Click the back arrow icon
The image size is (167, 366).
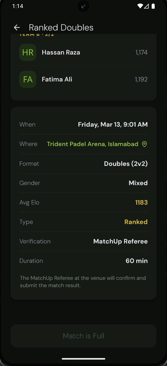point(17,27)
